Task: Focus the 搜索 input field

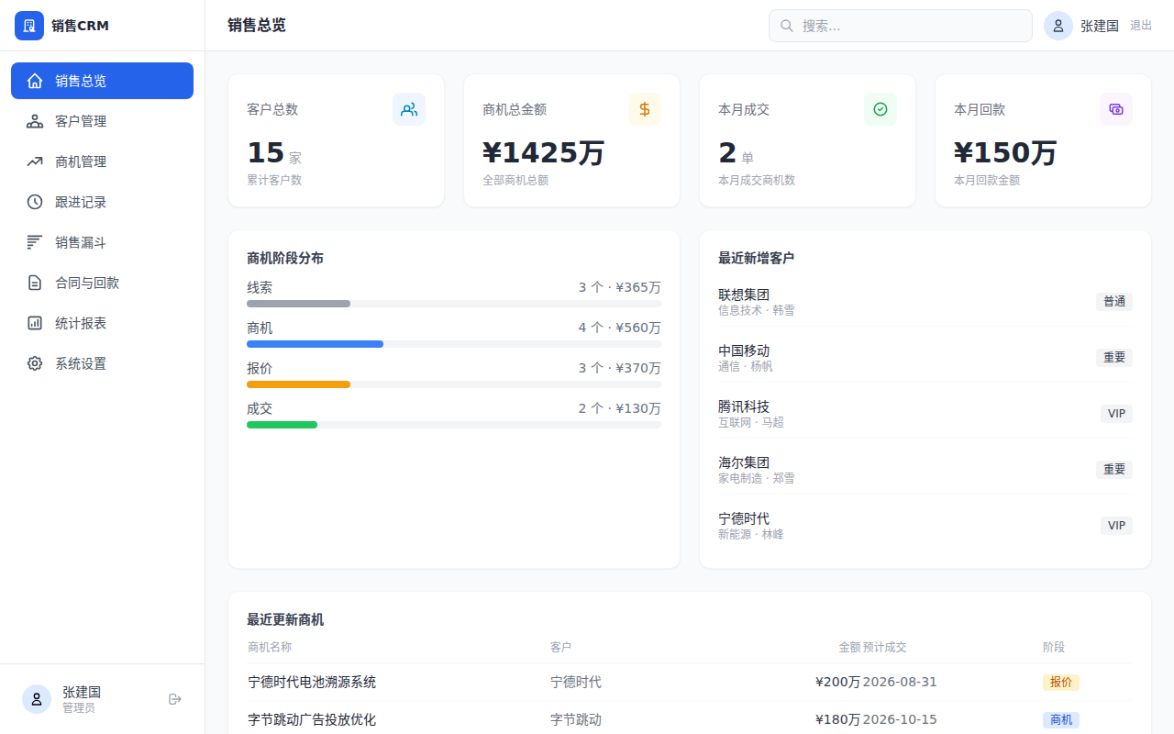Action: click(901, 26)
